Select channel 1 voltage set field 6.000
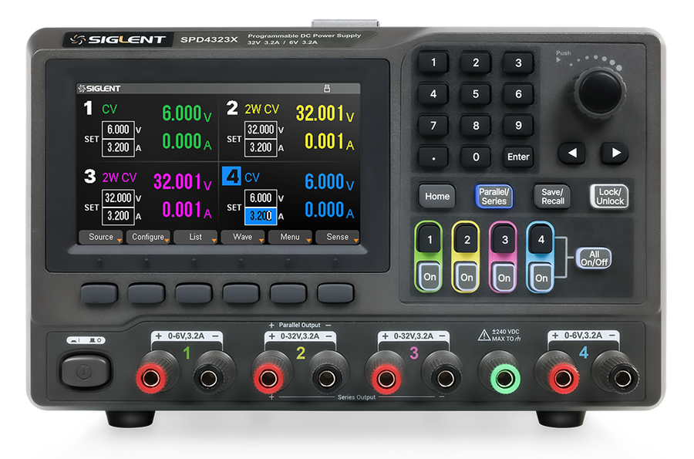 click(x=118, y=130)
